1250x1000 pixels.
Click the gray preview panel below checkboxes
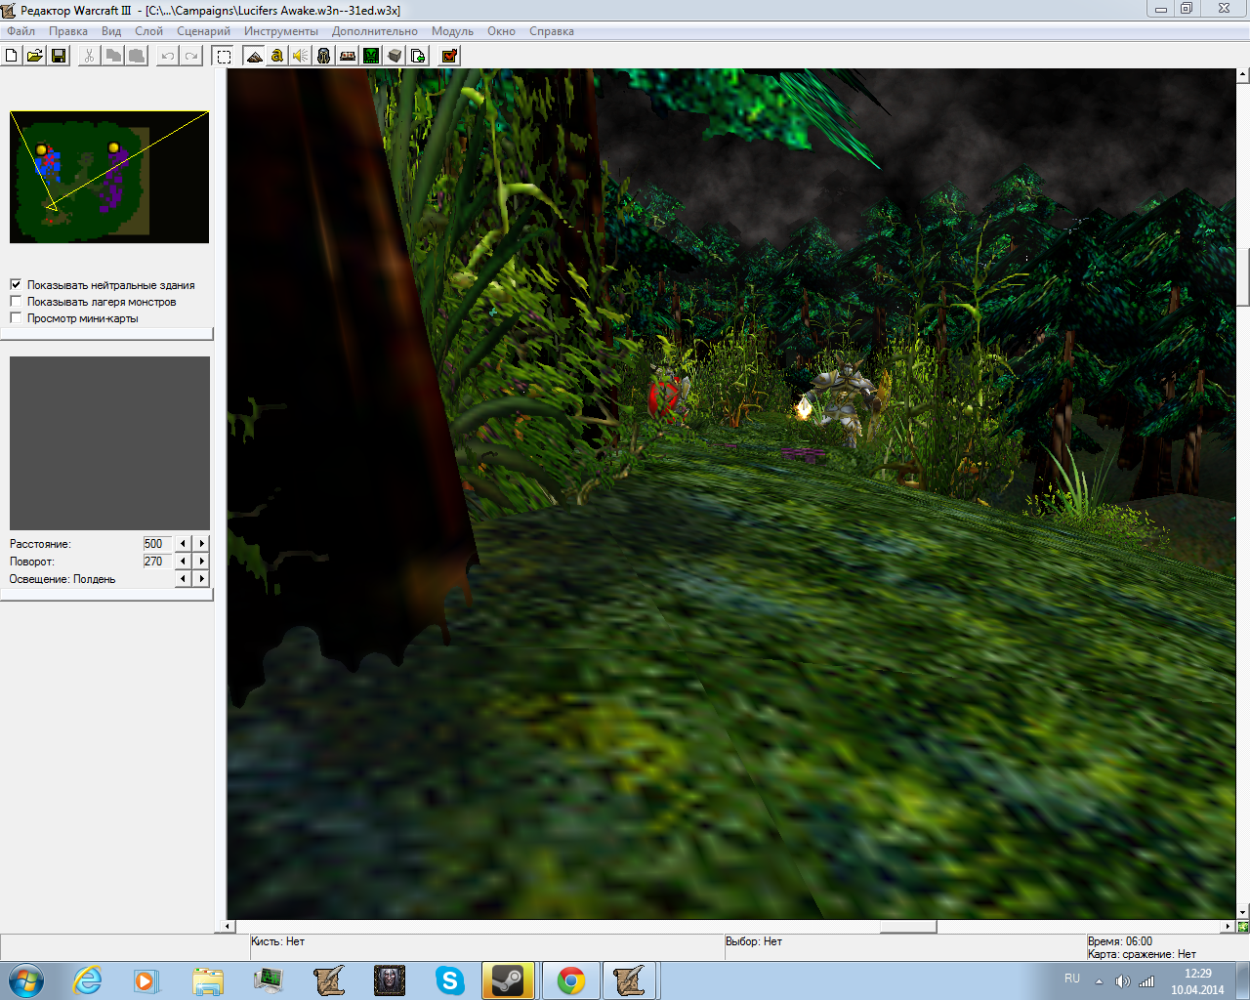pyautogui.click(x=109, y=443)
